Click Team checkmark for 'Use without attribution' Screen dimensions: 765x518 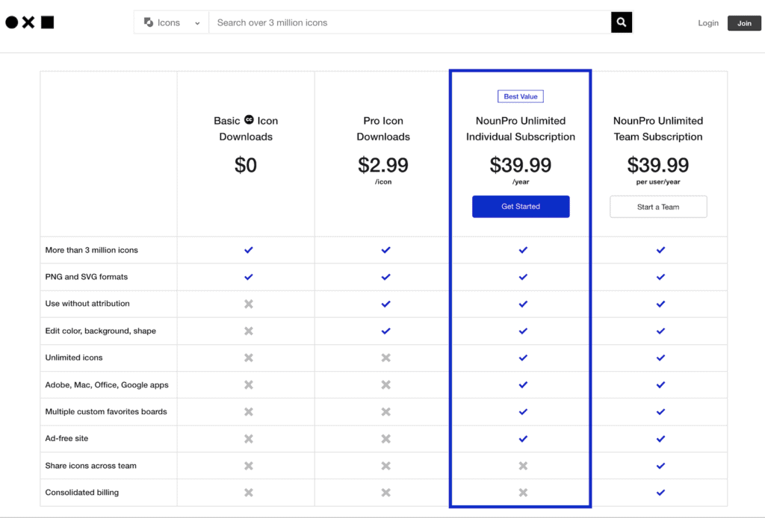(x=660, y=304)
